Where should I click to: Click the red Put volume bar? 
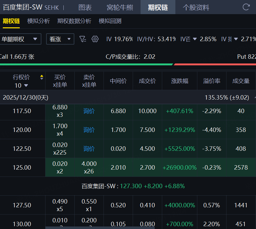(215, 64)
